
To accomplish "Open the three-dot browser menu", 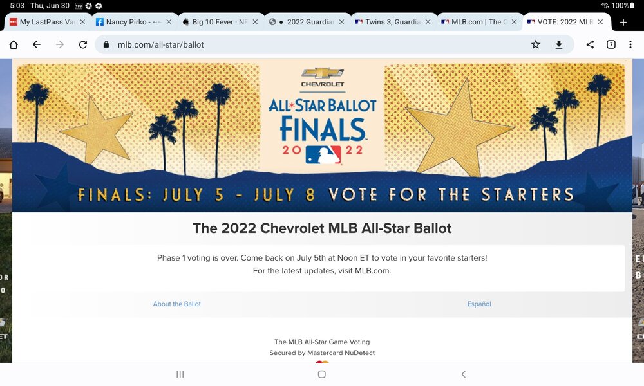I will 630,44.
